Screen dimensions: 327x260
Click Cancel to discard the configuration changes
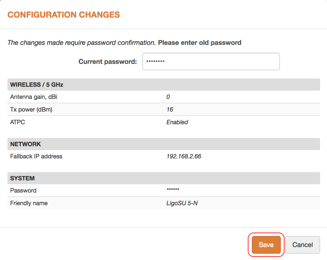(x=302, y=245)
